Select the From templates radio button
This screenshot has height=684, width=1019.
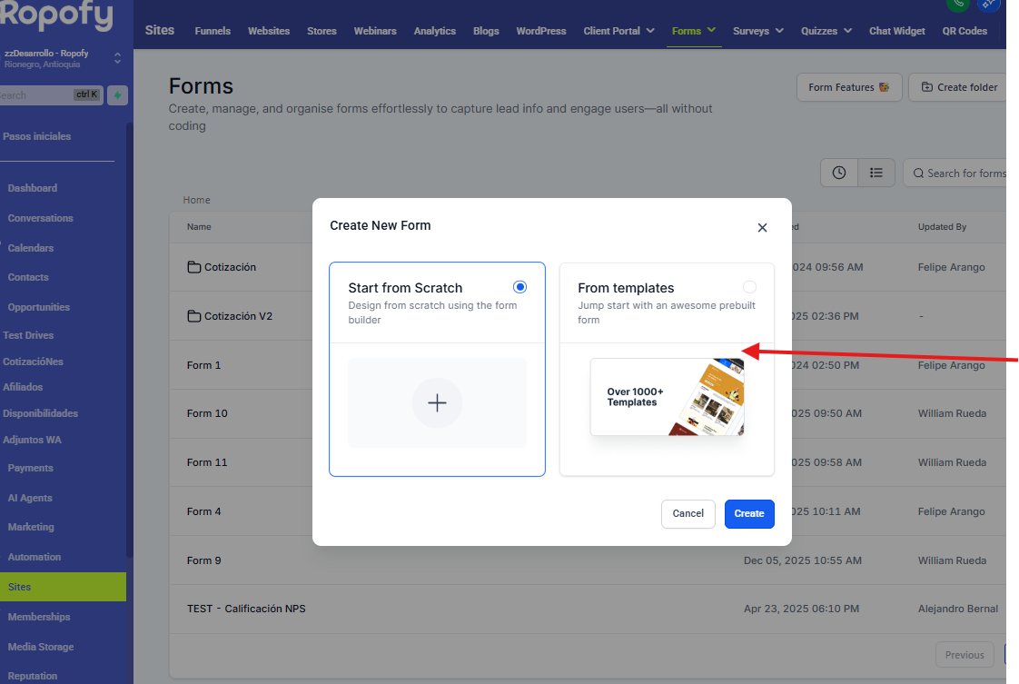coord(749,287)
